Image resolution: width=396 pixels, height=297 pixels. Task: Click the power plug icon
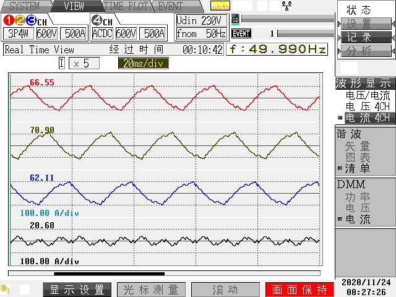(6, 289)
